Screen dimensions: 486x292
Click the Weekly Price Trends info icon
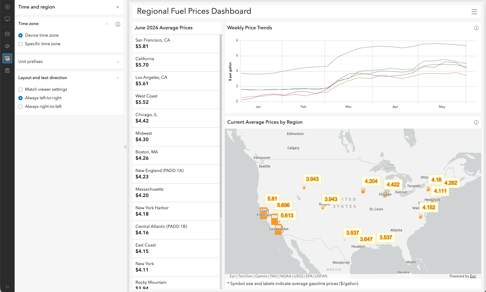click(x=476, y=28)
